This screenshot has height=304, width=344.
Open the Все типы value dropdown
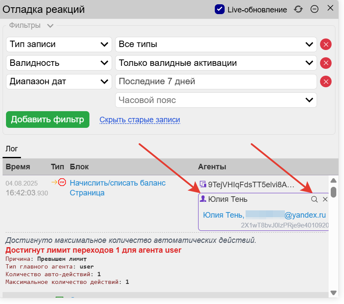[x=216, y=44]
